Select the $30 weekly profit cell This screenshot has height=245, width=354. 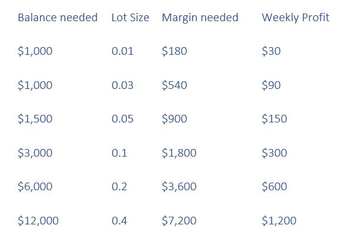point(271,51)
